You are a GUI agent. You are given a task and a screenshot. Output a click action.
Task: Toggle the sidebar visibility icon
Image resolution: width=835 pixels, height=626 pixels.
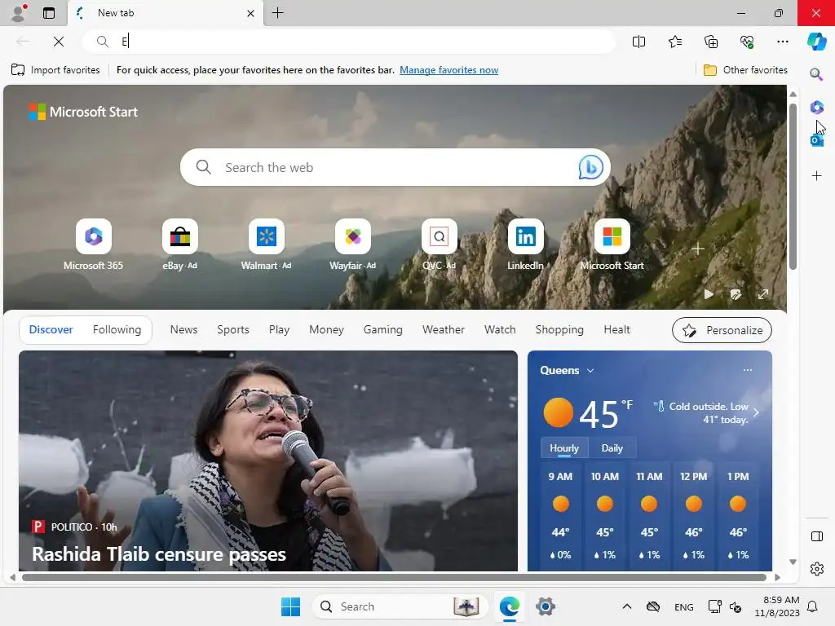coord(816,536)
